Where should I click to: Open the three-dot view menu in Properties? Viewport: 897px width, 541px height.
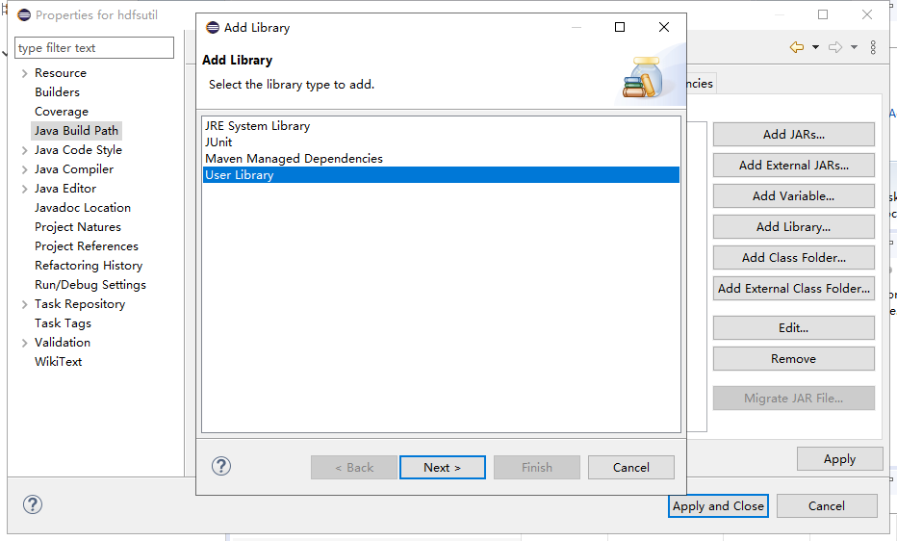pyautogui.click(x=873, y=47)
